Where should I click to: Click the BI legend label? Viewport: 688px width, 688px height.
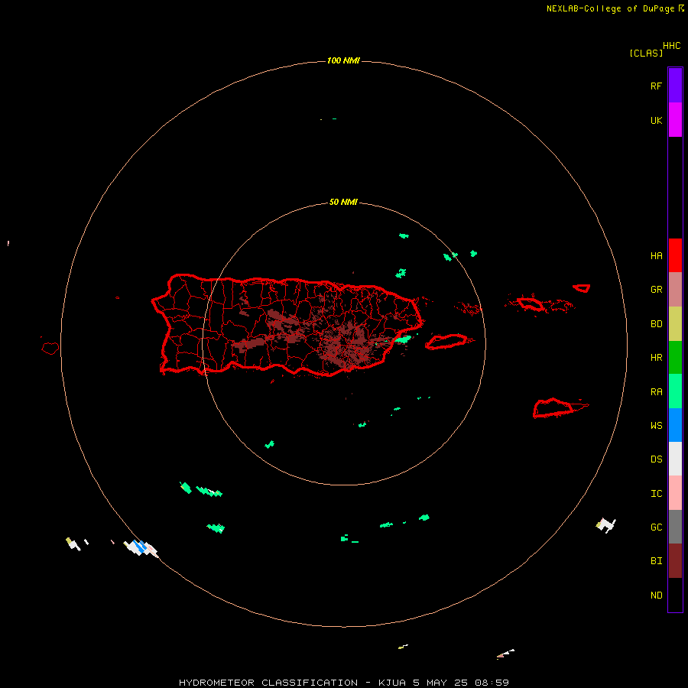[x=656, y=561]
